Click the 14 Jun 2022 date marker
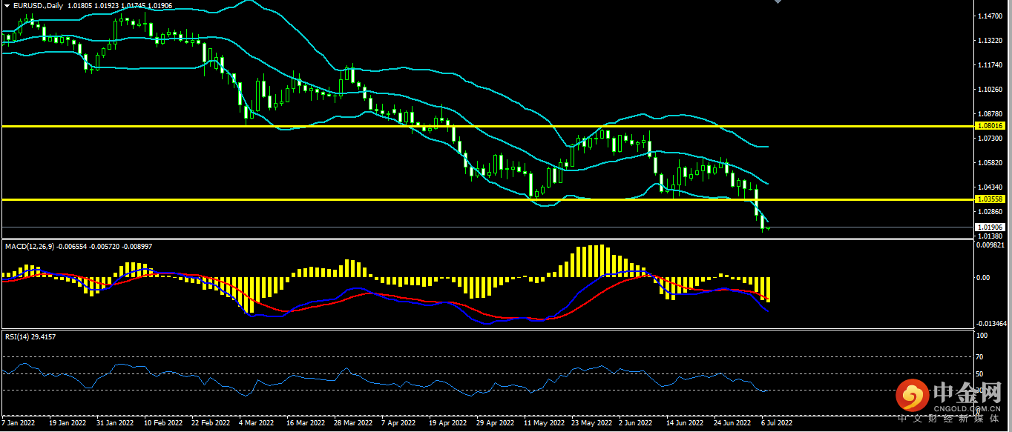The image size is (1012, 432). (x=684, y=423)
